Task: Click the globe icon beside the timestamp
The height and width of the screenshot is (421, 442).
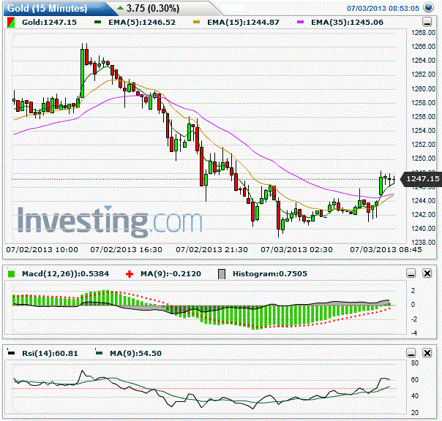Action: click(429, 7)
